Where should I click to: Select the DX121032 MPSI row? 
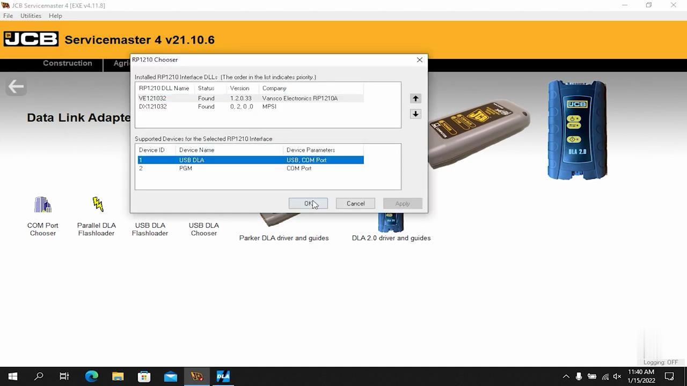[250, 106]
